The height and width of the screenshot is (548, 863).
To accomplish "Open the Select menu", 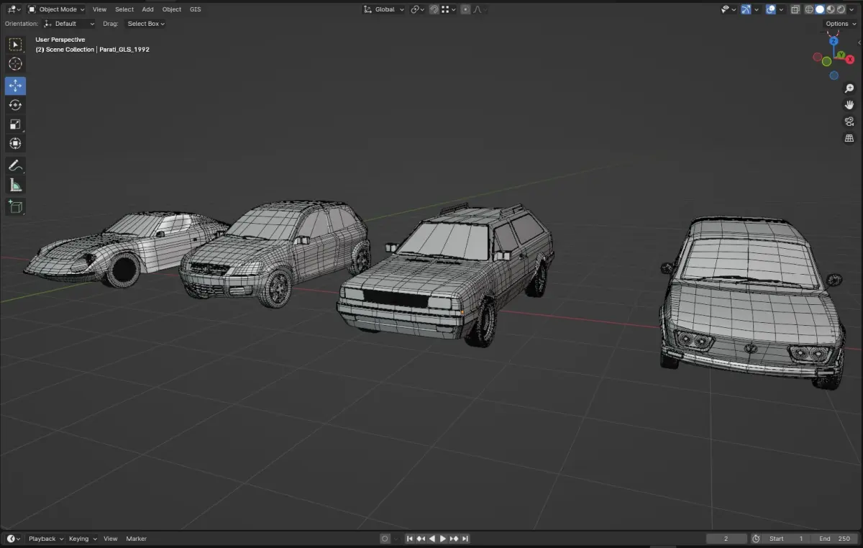I will click(x=124, y=9).
